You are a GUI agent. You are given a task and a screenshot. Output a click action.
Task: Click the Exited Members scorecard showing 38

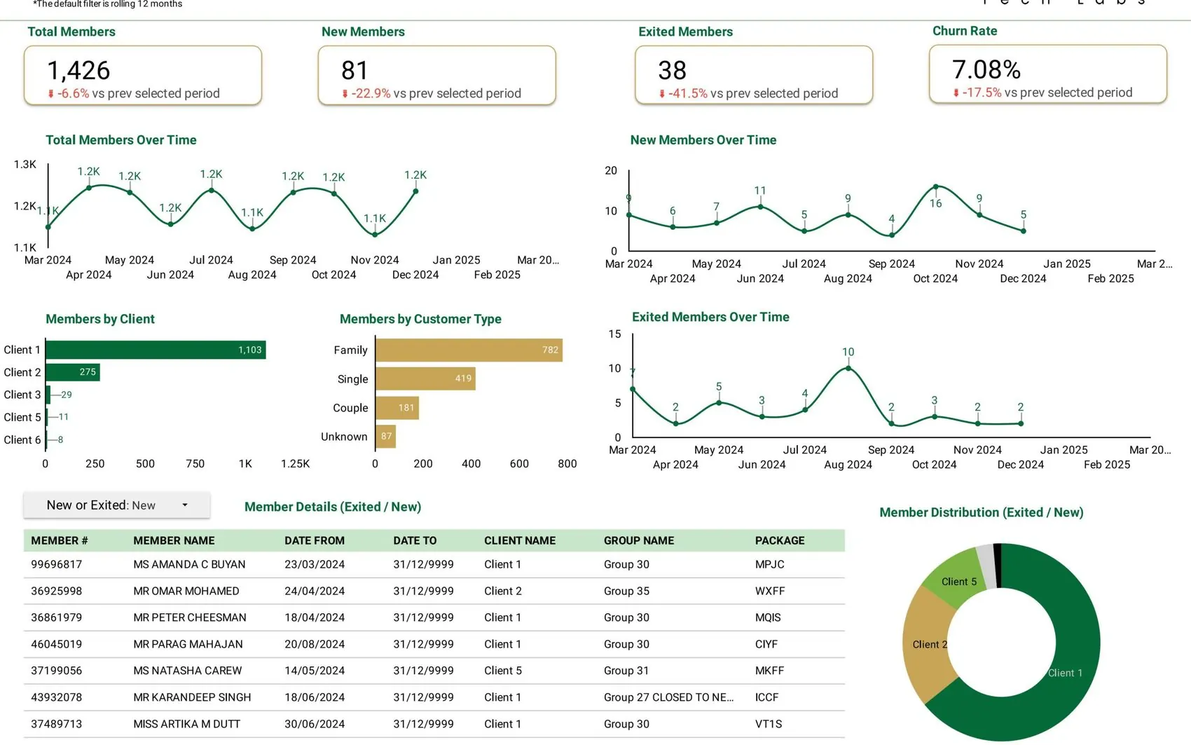pyautogui.click(x=754, y=76)
